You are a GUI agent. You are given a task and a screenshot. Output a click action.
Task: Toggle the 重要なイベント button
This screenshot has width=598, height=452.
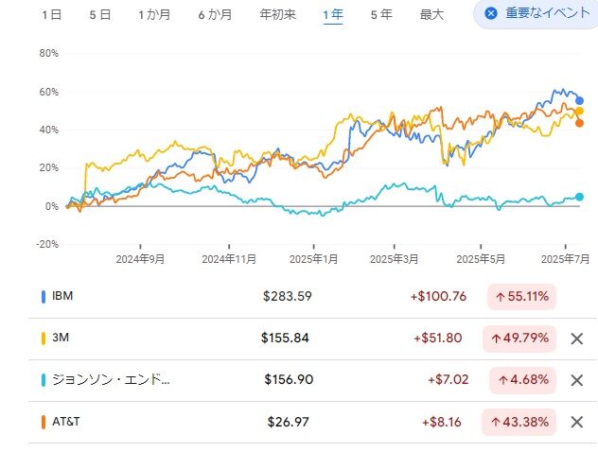(536, 14)
